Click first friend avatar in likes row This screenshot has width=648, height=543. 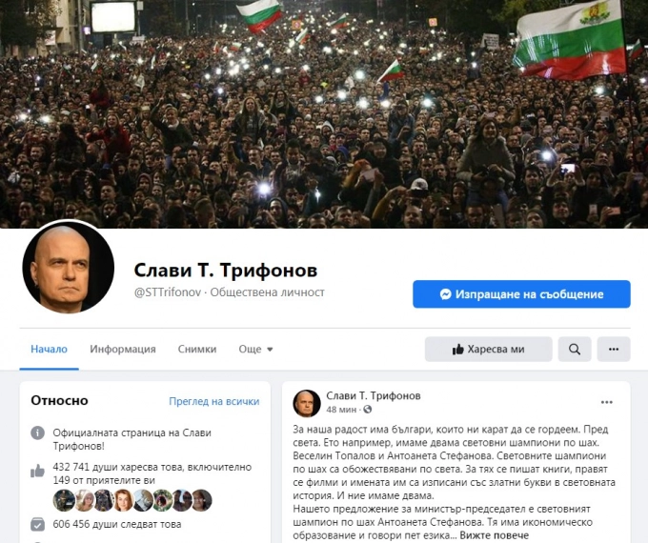[64, 500]
